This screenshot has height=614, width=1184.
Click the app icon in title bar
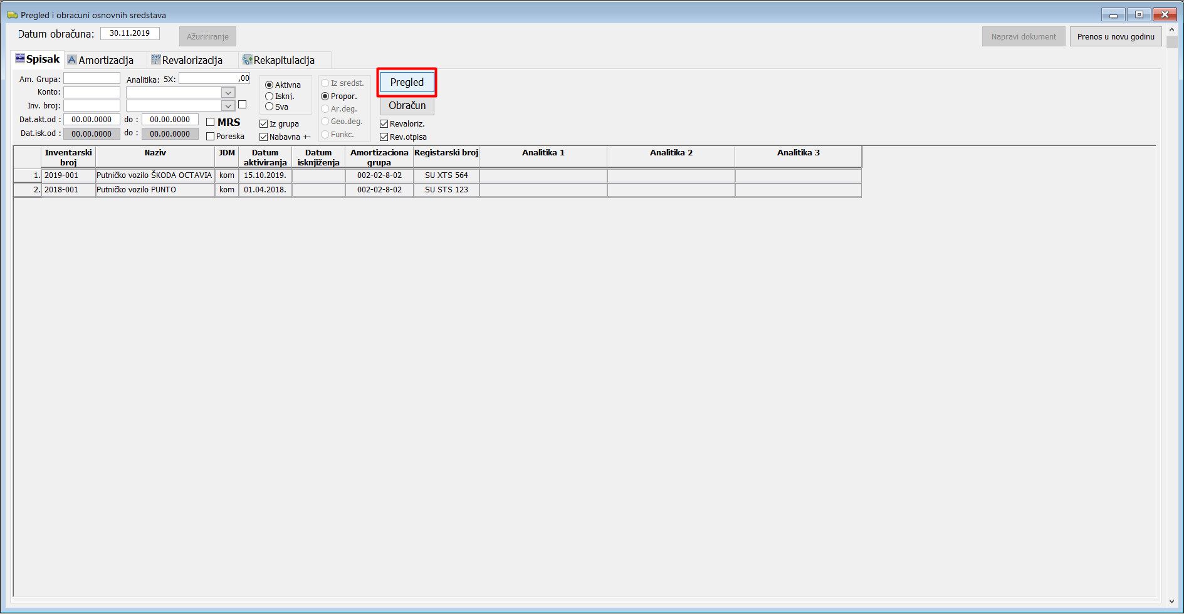12,15
